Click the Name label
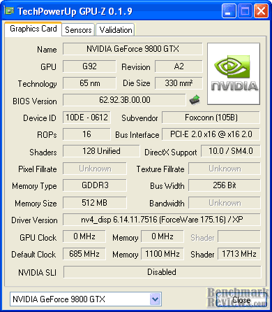The width and height of the screenshot is (272, 312). [47, 50]
